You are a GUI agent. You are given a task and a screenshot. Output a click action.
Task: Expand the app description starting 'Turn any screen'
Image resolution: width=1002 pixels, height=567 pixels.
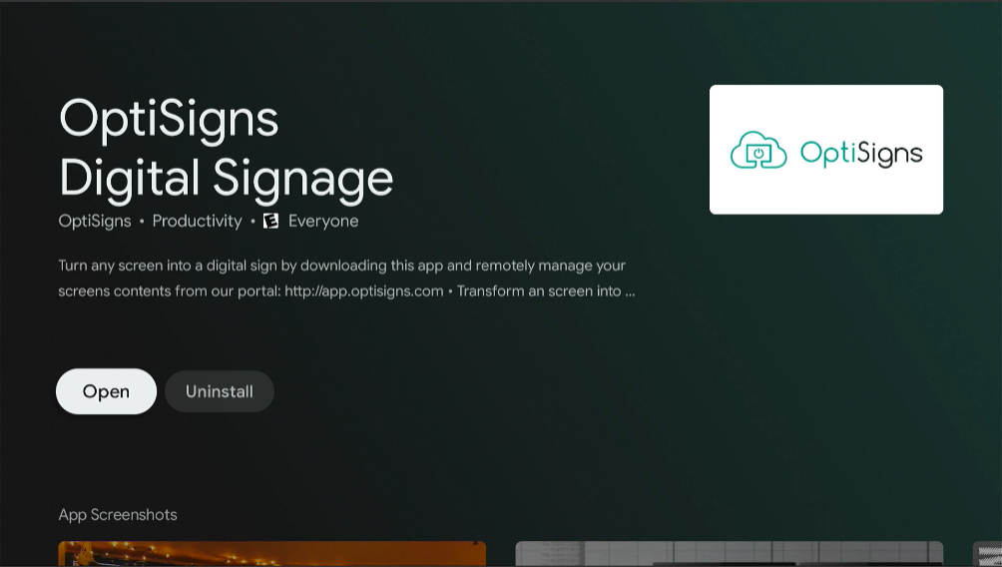coord(341,266)
